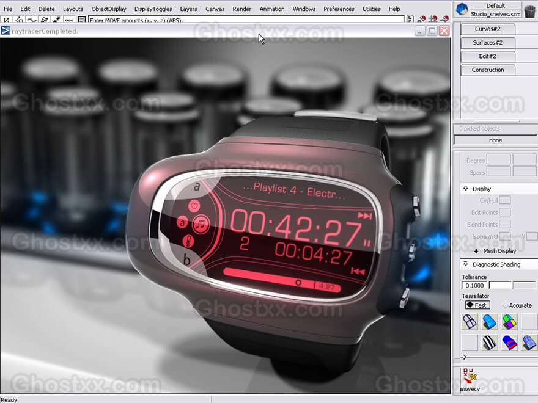This screenshot has height=403, width=538.
Task: Switch to the Edit#2 shelf tab
Action: pos(488,56)
